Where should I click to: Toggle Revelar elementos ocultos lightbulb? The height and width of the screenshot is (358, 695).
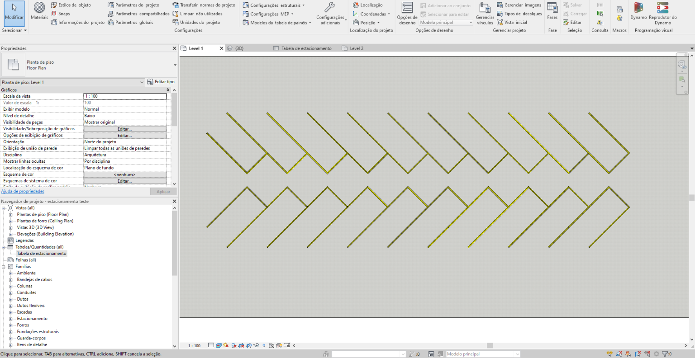coord(264,345)
